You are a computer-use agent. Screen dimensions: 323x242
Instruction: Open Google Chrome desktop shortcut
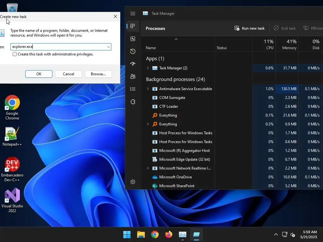[x=12, y=107]
